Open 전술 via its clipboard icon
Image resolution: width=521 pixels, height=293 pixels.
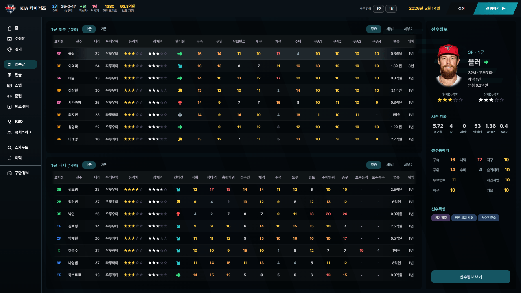coord(9,75)
